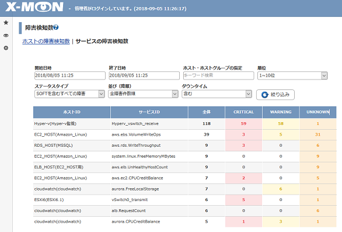Viewport: 342px width, 232px height.
Task: Open the 順位 1~10位 dropdown
Action: 292,75
